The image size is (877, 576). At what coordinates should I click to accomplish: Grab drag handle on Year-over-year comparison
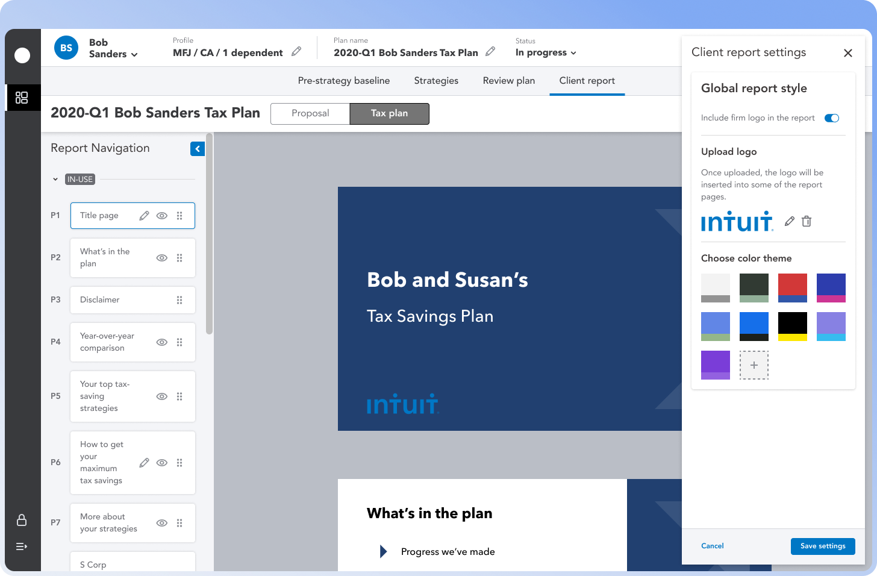179,342
